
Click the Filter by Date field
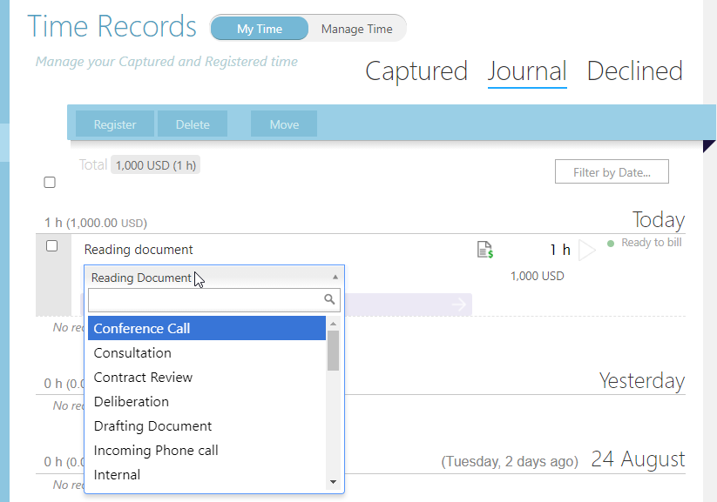pos(612,172)
